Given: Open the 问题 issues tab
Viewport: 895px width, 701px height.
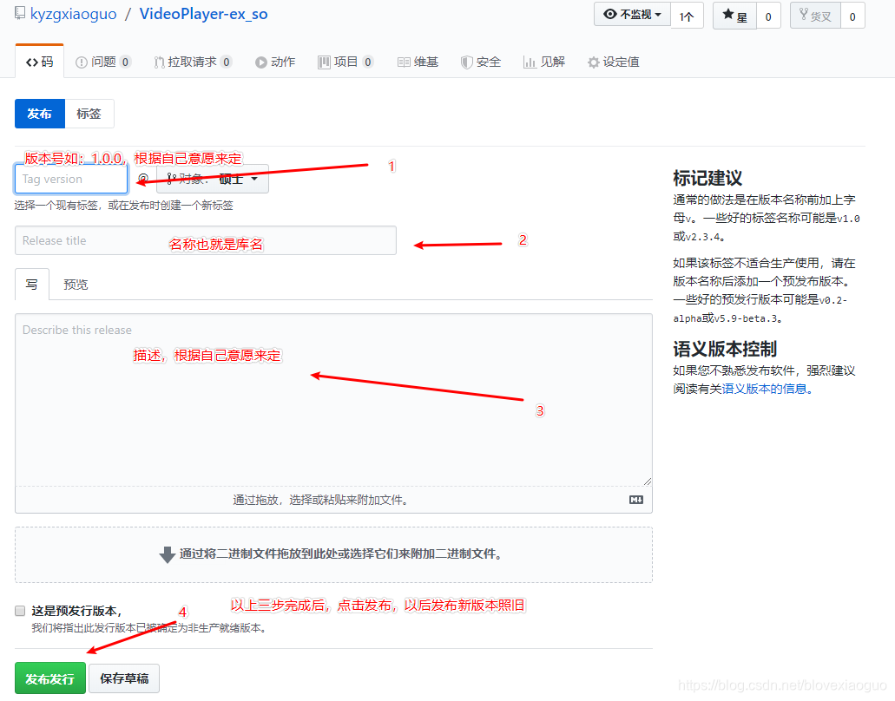Looking at the screenshot, I should coord(102,62).
